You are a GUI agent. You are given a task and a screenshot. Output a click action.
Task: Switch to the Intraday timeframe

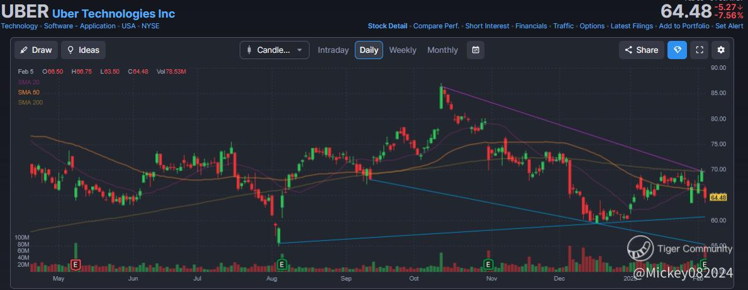pyautogui.click(x=333, y=50)
